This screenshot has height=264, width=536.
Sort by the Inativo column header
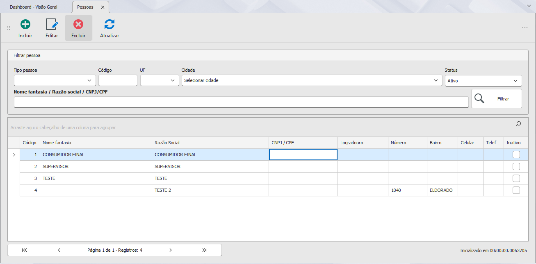516,143
